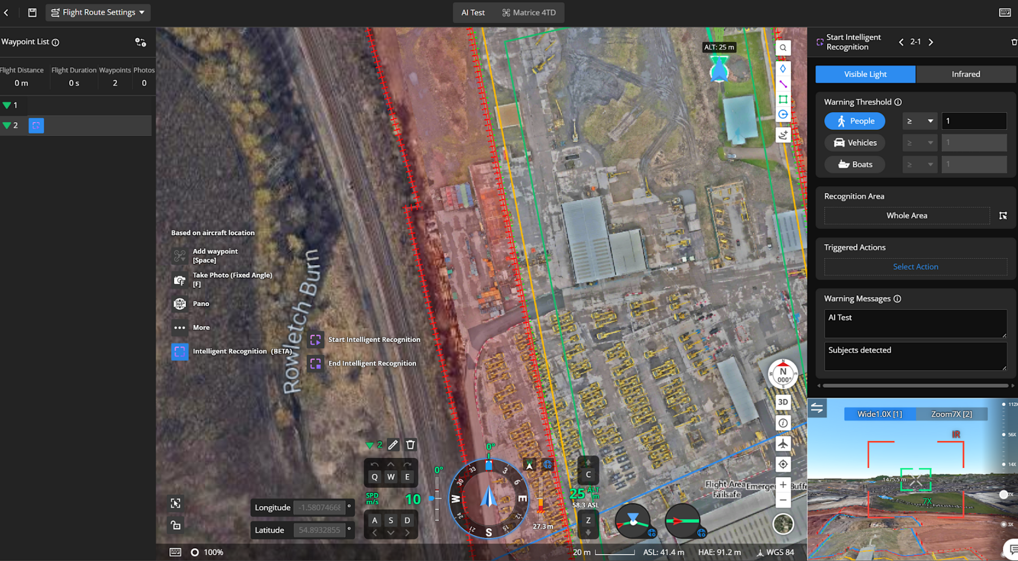This screenshot has width=1018, height=561.
Task: Click the Warning Messages info icon
Action: click(897, 299)
